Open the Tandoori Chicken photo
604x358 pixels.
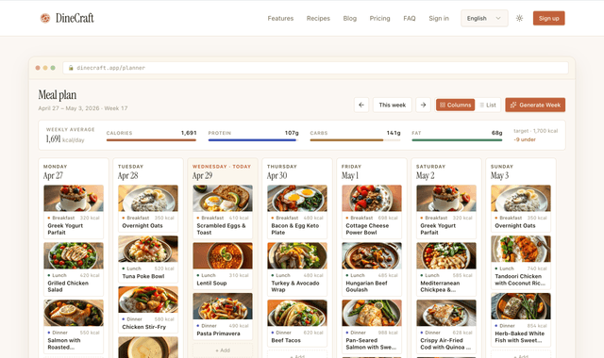[x=521, y=249]
